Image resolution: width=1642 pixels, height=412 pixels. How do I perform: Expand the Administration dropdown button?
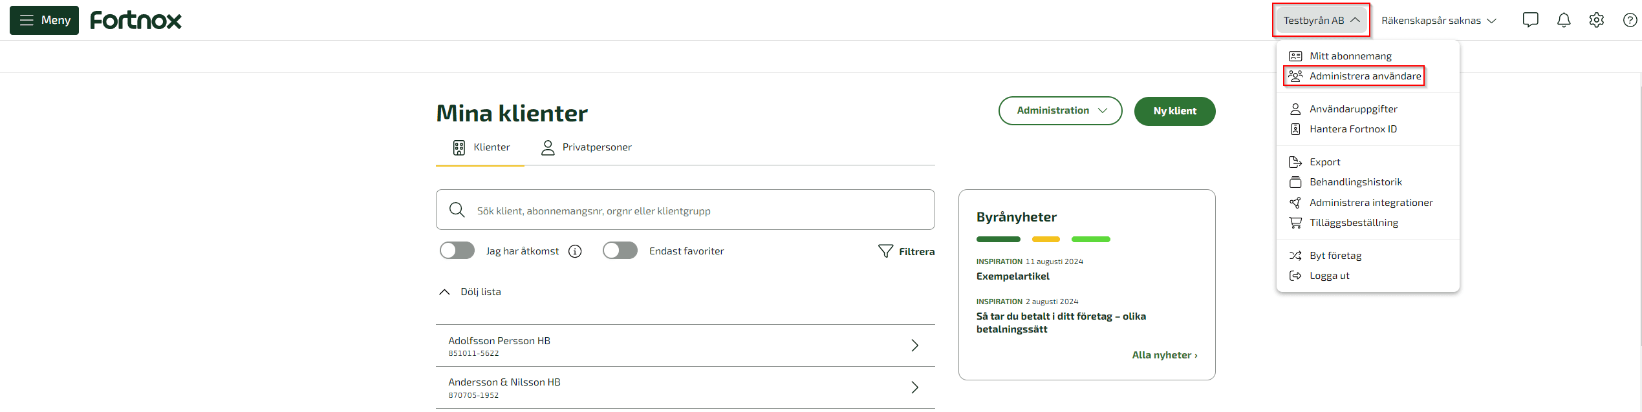(1061, 111)
